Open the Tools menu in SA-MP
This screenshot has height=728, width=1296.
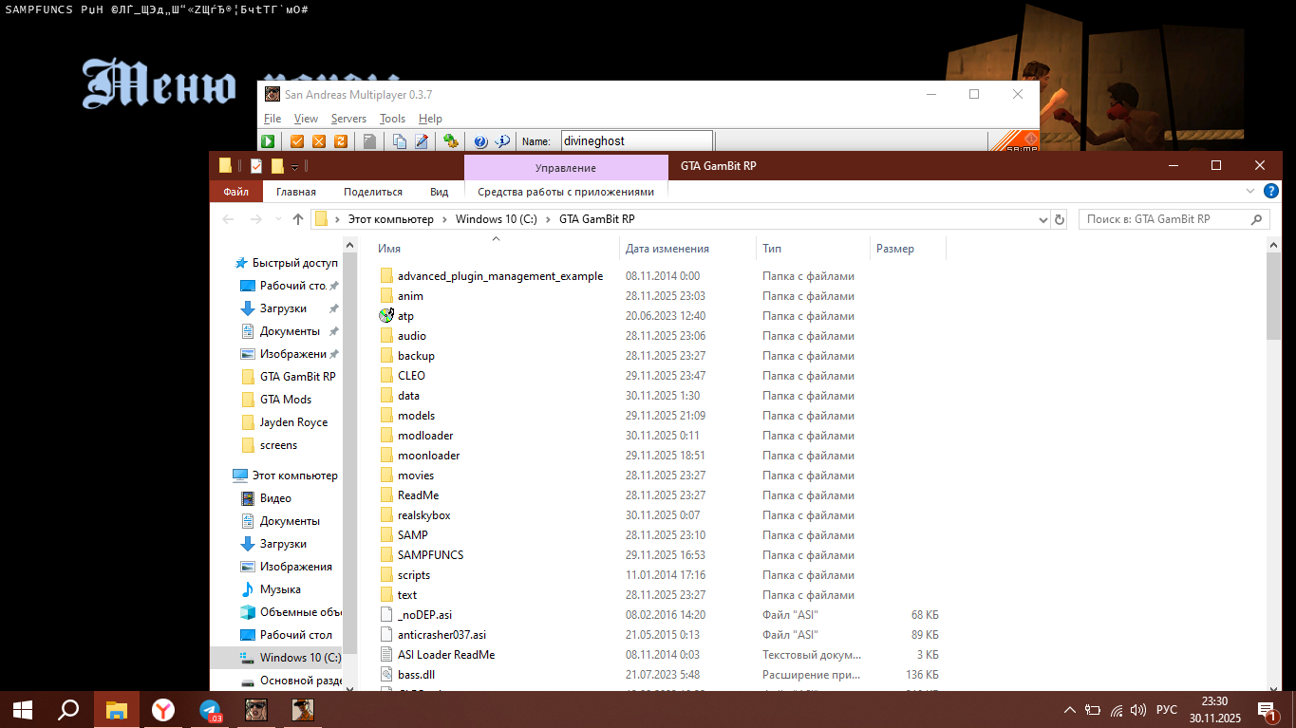pos(392,119)
